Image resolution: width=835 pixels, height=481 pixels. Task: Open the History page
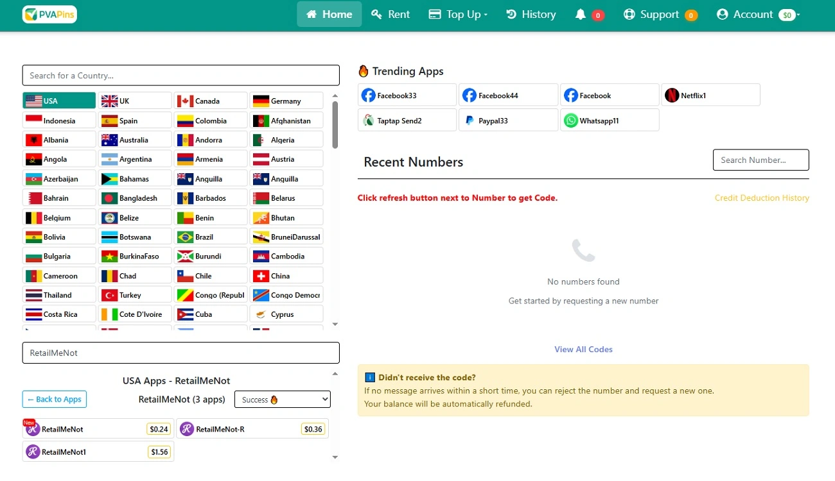(x=531, y=14)
